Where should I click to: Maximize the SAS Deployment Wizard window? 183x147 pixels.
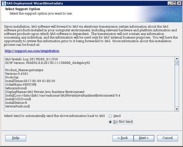tap(174, 3)
